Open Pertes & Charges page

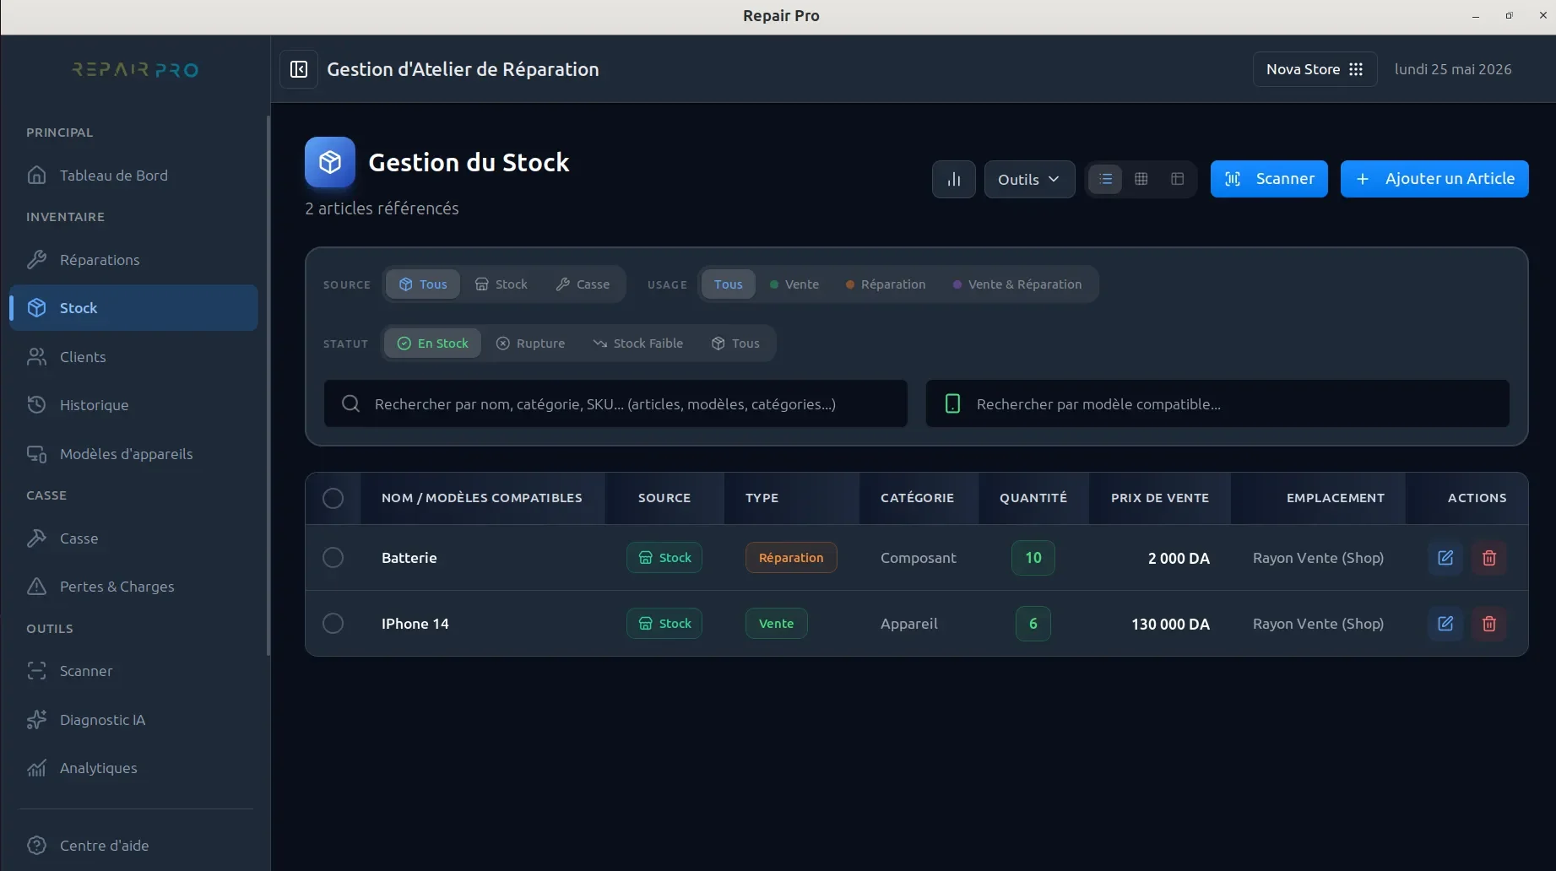pyautogui.click(x=133, y=587)
